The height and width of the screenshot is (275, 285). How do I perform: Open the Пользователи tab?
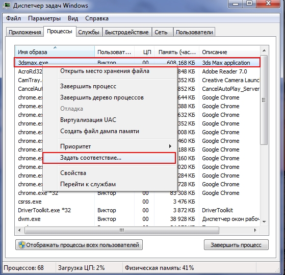click(x=194, y=32)
